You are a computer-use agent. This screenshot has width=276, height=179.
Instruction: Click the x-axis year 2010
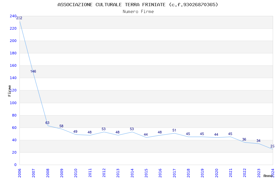click(x=76, y=173)
